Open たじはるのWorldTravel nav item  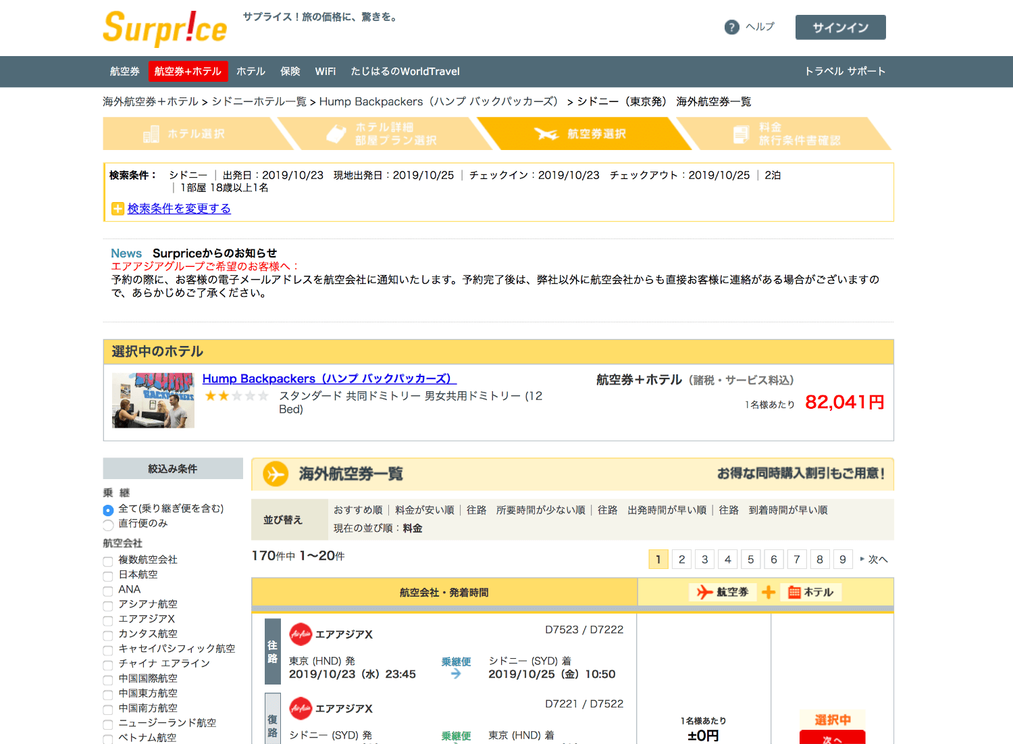[405, 72]
